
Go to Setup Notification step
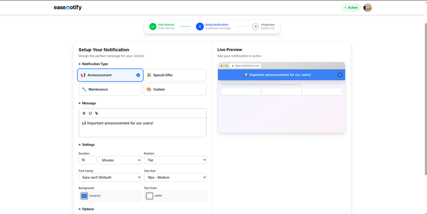click(200, 26)
